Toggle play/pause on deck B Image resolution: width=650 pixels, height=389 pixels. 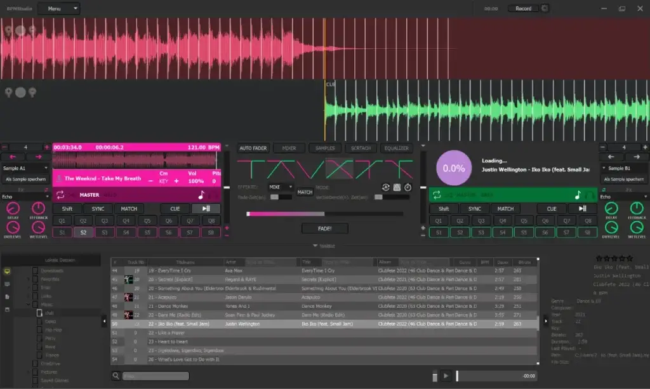(x=583, y=208)
